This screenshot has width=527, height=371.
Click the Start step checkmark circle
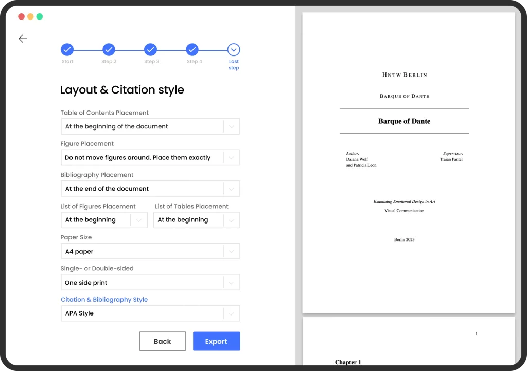coord(67,50)
